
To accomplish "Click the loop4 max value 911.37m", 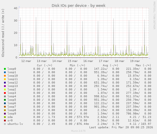I will click(x=132, y=96).
